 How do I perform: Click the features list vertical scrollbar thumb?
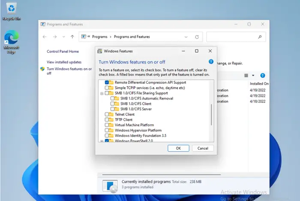tap(211, 115)
